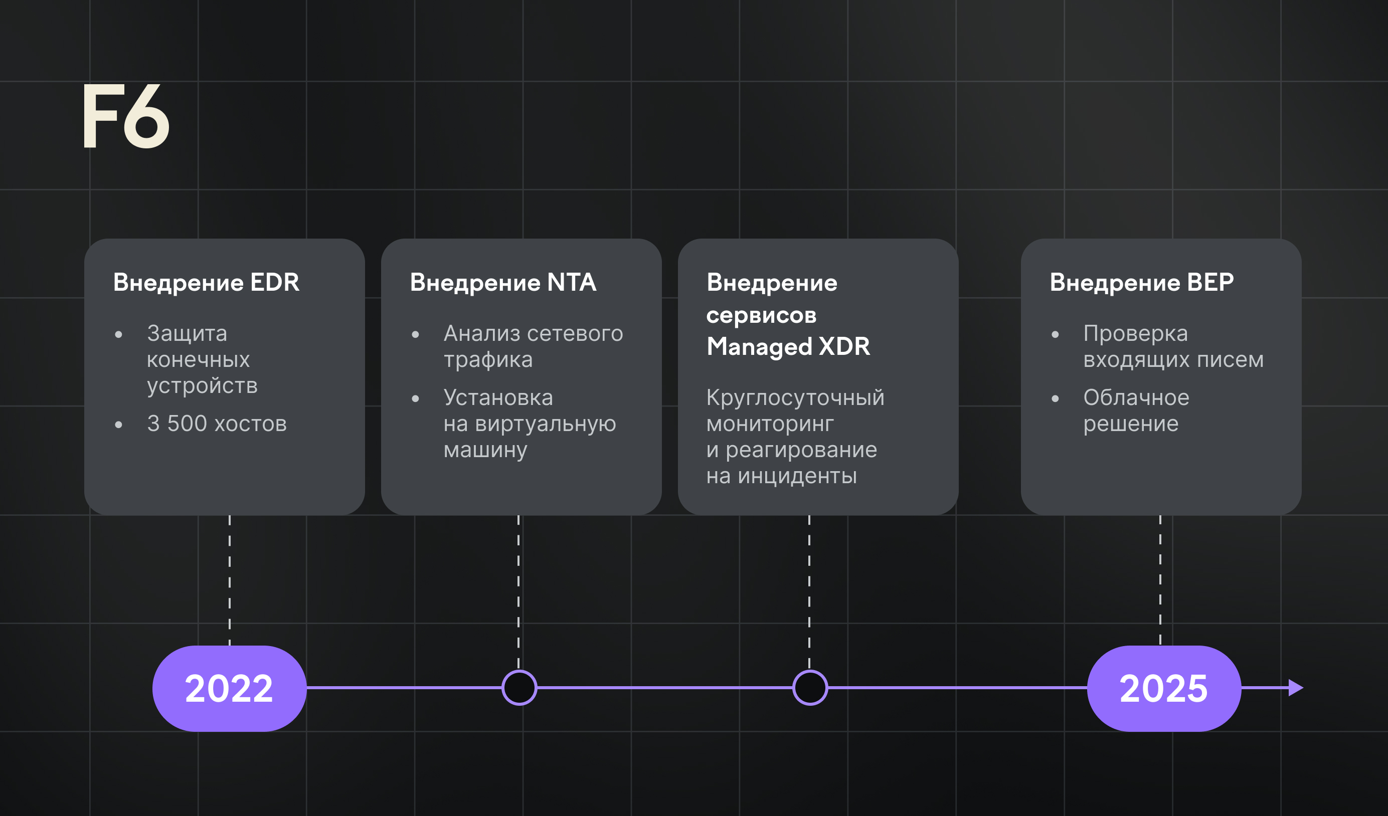Click the heading "Внедрение BEP"

tap(1141, 283)
